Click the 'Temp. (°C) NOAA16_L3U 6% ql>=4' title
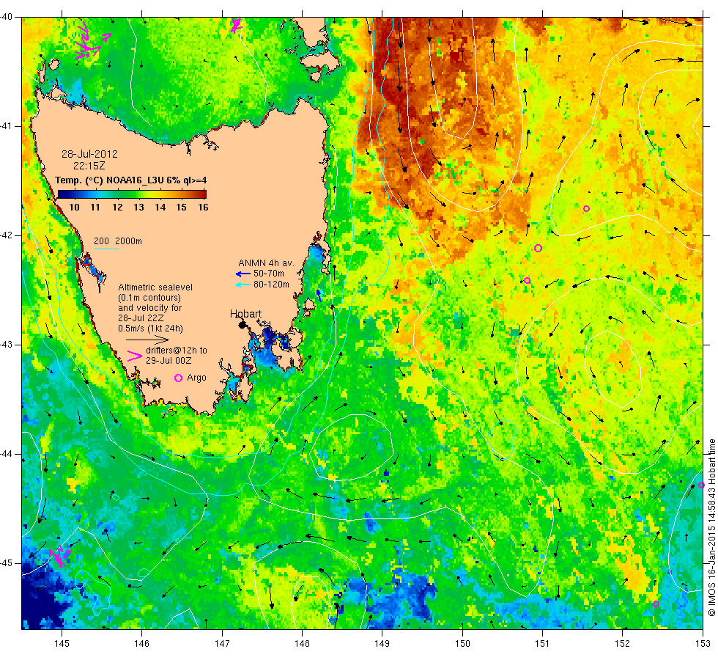The image size is (718, 660). point(131,180)
